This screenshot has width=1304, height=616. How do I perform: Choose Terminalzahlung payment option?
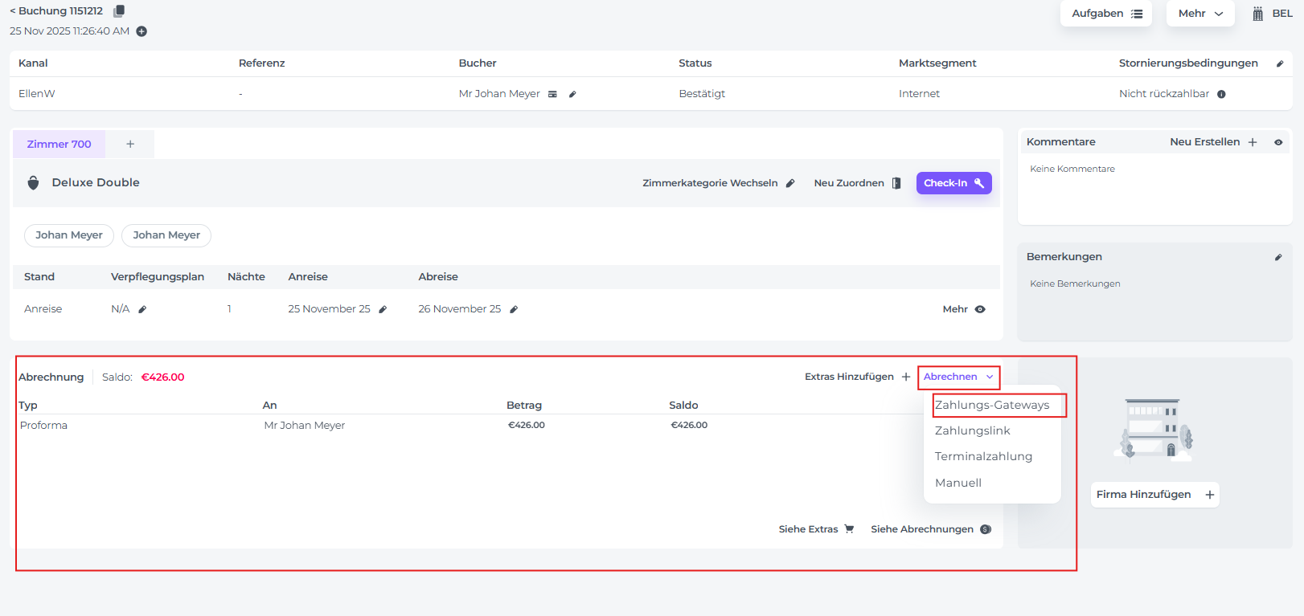[x=983, y=456]
